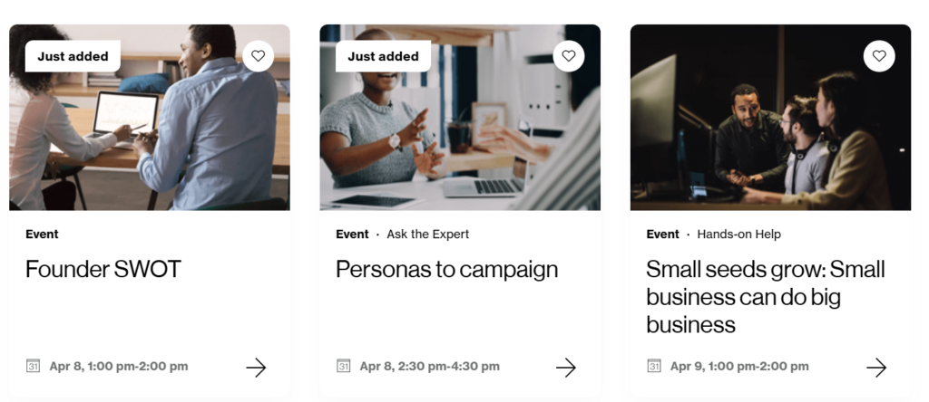Screen dimensions: 929x402
Task: Select the Ask the Expert label
Action: (x=428, y=234)
